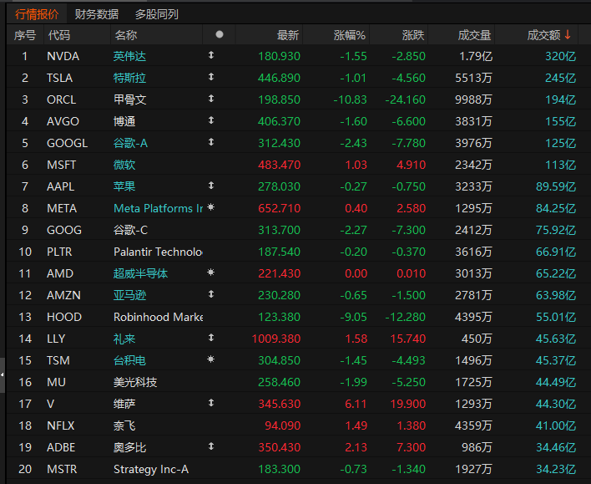Click the up-down marker icon in LLY row

[211, 338]
